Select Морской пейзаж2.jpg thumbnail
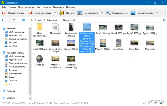Viewport: 167px width, 106px height. 71,59
